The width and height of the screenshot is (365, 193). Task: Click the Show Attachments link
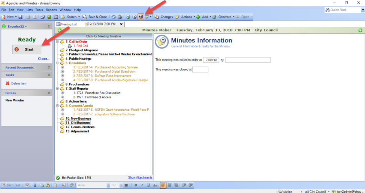(x=140, y=177)
